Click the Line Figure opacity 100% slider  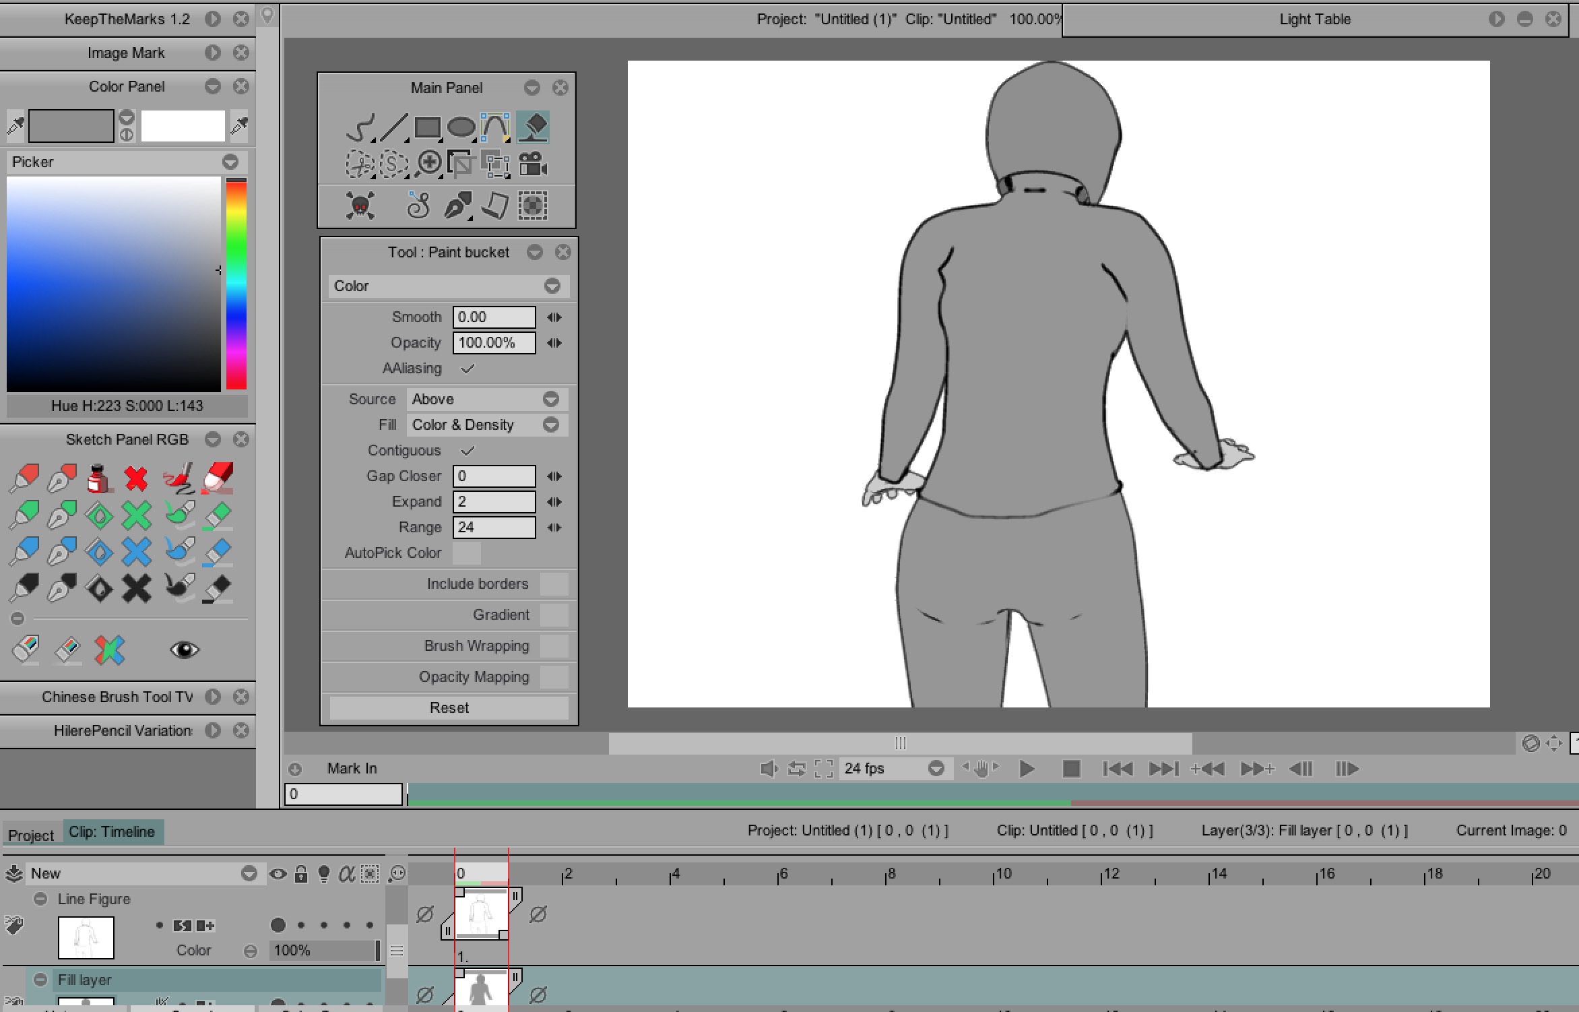(x=325, y=950)
